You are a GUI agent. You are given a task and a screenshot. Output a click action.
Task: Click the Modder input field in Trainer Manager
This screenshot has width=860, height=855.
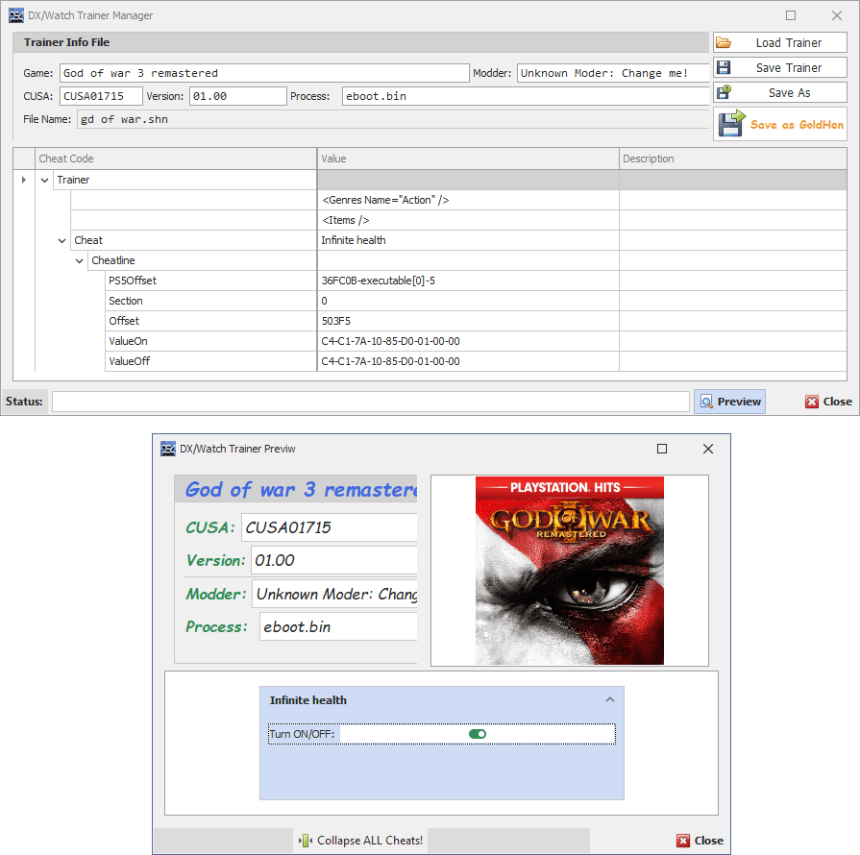click(x=613, y=73)
